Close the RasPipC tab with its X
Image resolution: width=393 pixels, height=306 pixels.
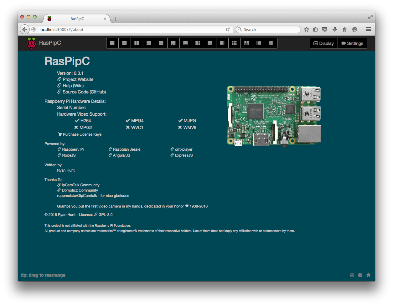105,19
